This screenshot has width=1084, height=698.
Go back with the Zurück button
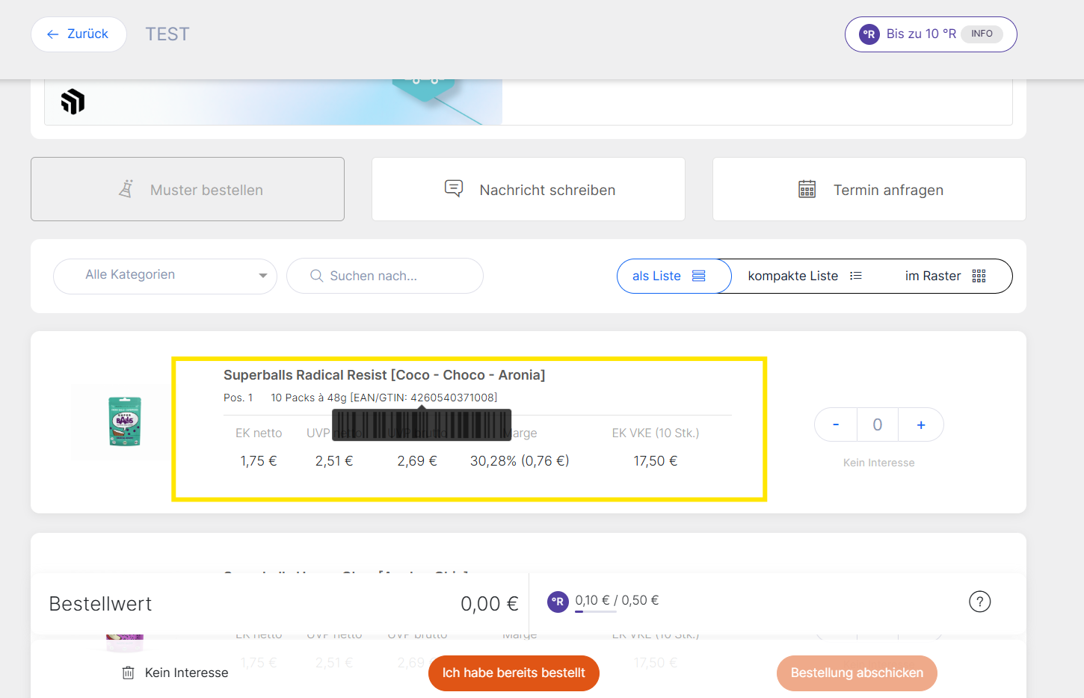pyautogui.click(x=78, y=34)
